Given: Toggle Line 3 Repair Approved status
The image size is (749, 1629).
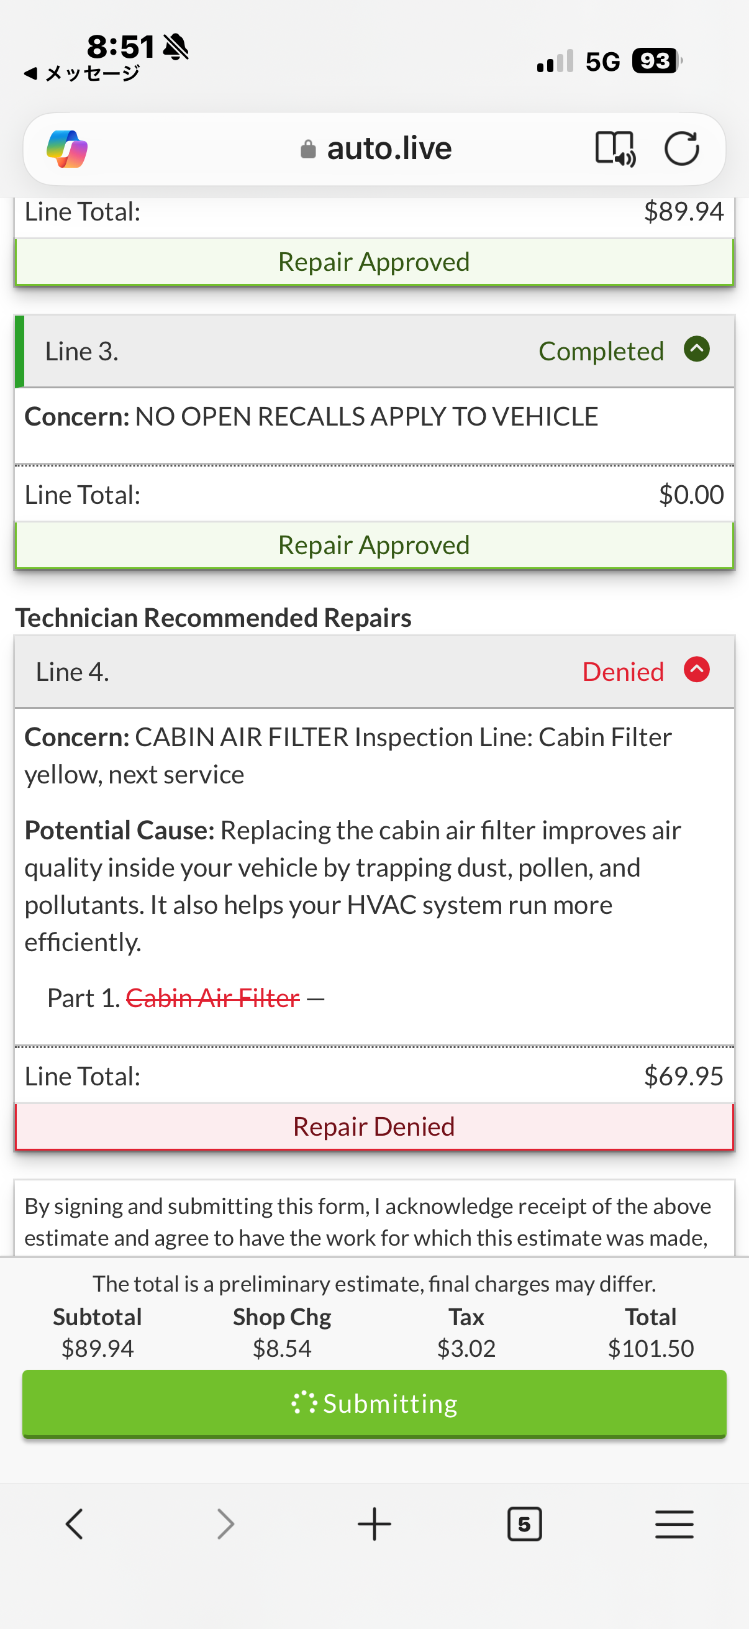Looking at the screenshot, I should tap(374, 545).
